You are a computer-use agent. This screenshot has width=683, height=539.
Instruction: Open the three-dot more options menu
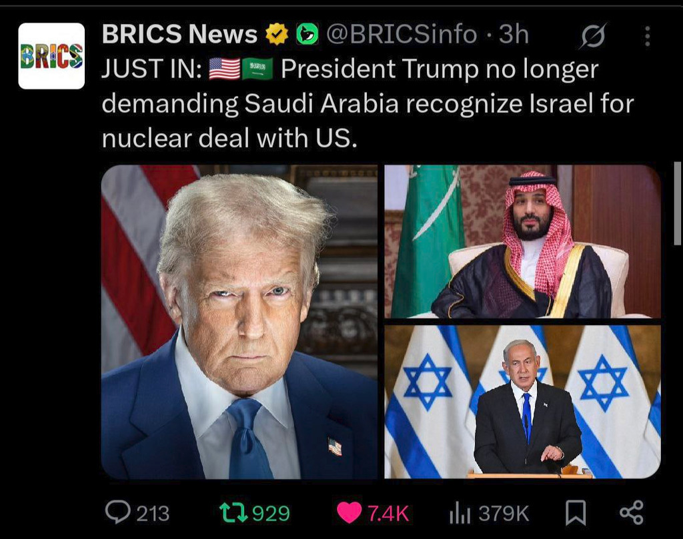click(648, 36)
